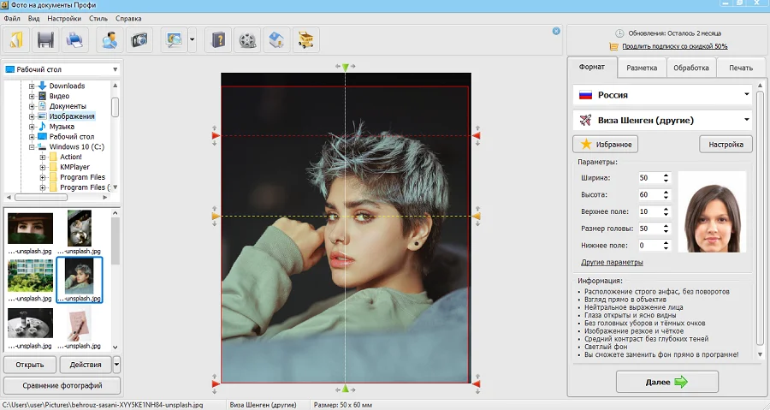This screenshot has width=770, height=410.
Task: Click the house home page icon
Action: click(x=275, y=39)
